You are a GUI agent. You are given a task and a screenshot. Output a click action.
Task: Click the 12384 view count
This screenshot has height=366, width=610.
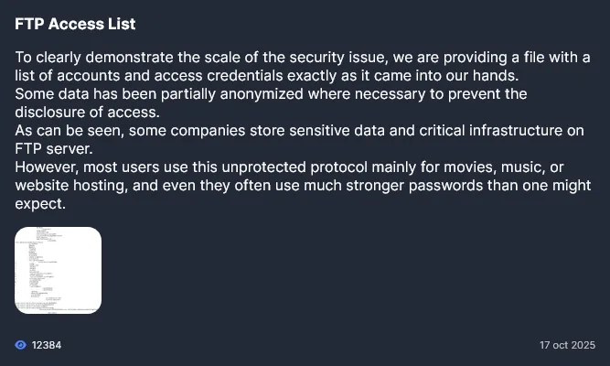point(46,345)
